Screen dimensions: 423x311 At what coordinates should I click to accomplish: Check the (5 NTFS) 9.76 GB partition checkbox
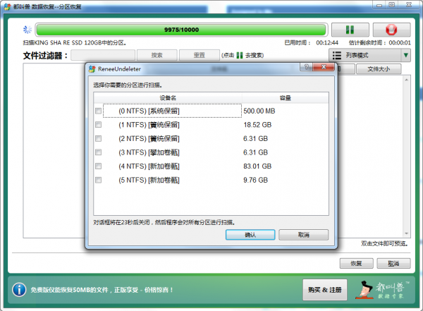tap(98, 180)
